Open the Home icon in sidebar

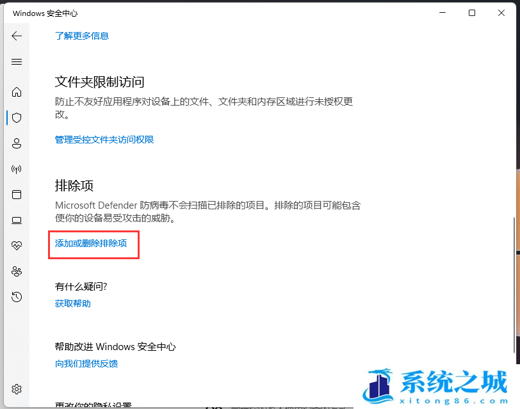tap(17, 92)
